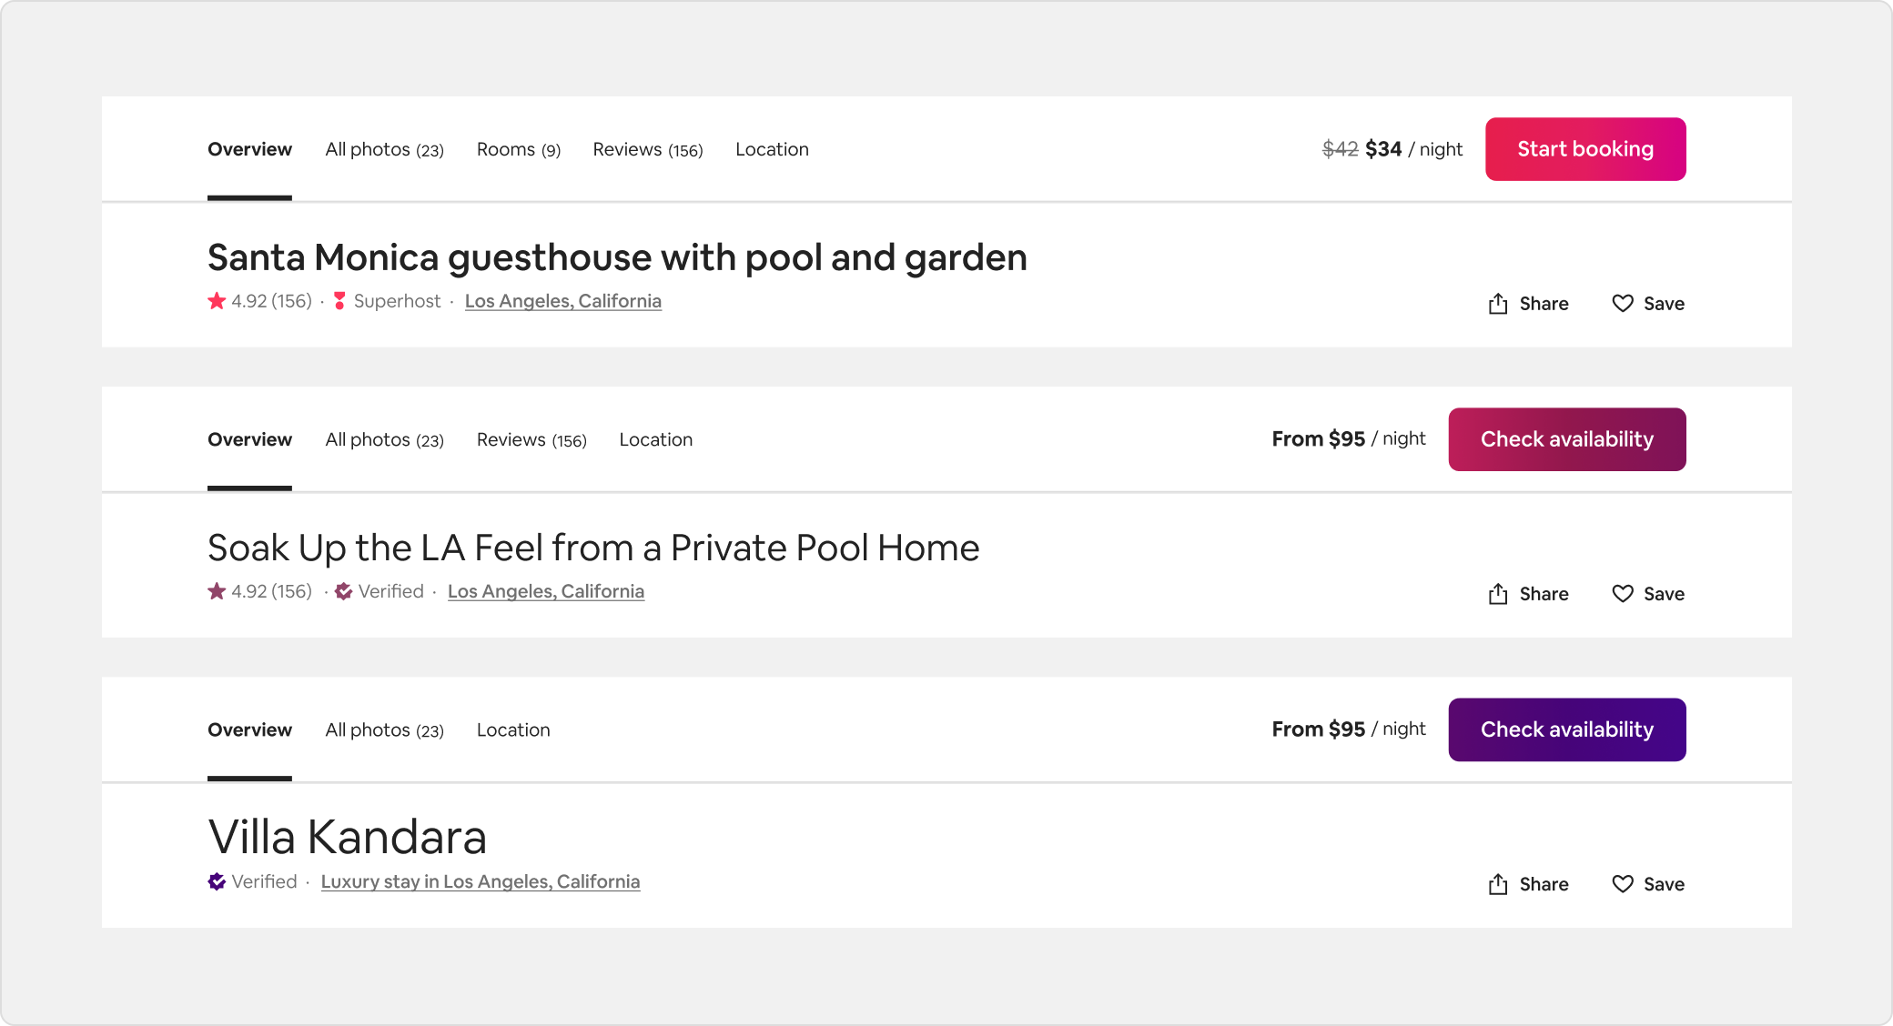Follow the Luxury stay in Los Angeles link
This screenshot has width=1893, height=1026.
(480, 881)
